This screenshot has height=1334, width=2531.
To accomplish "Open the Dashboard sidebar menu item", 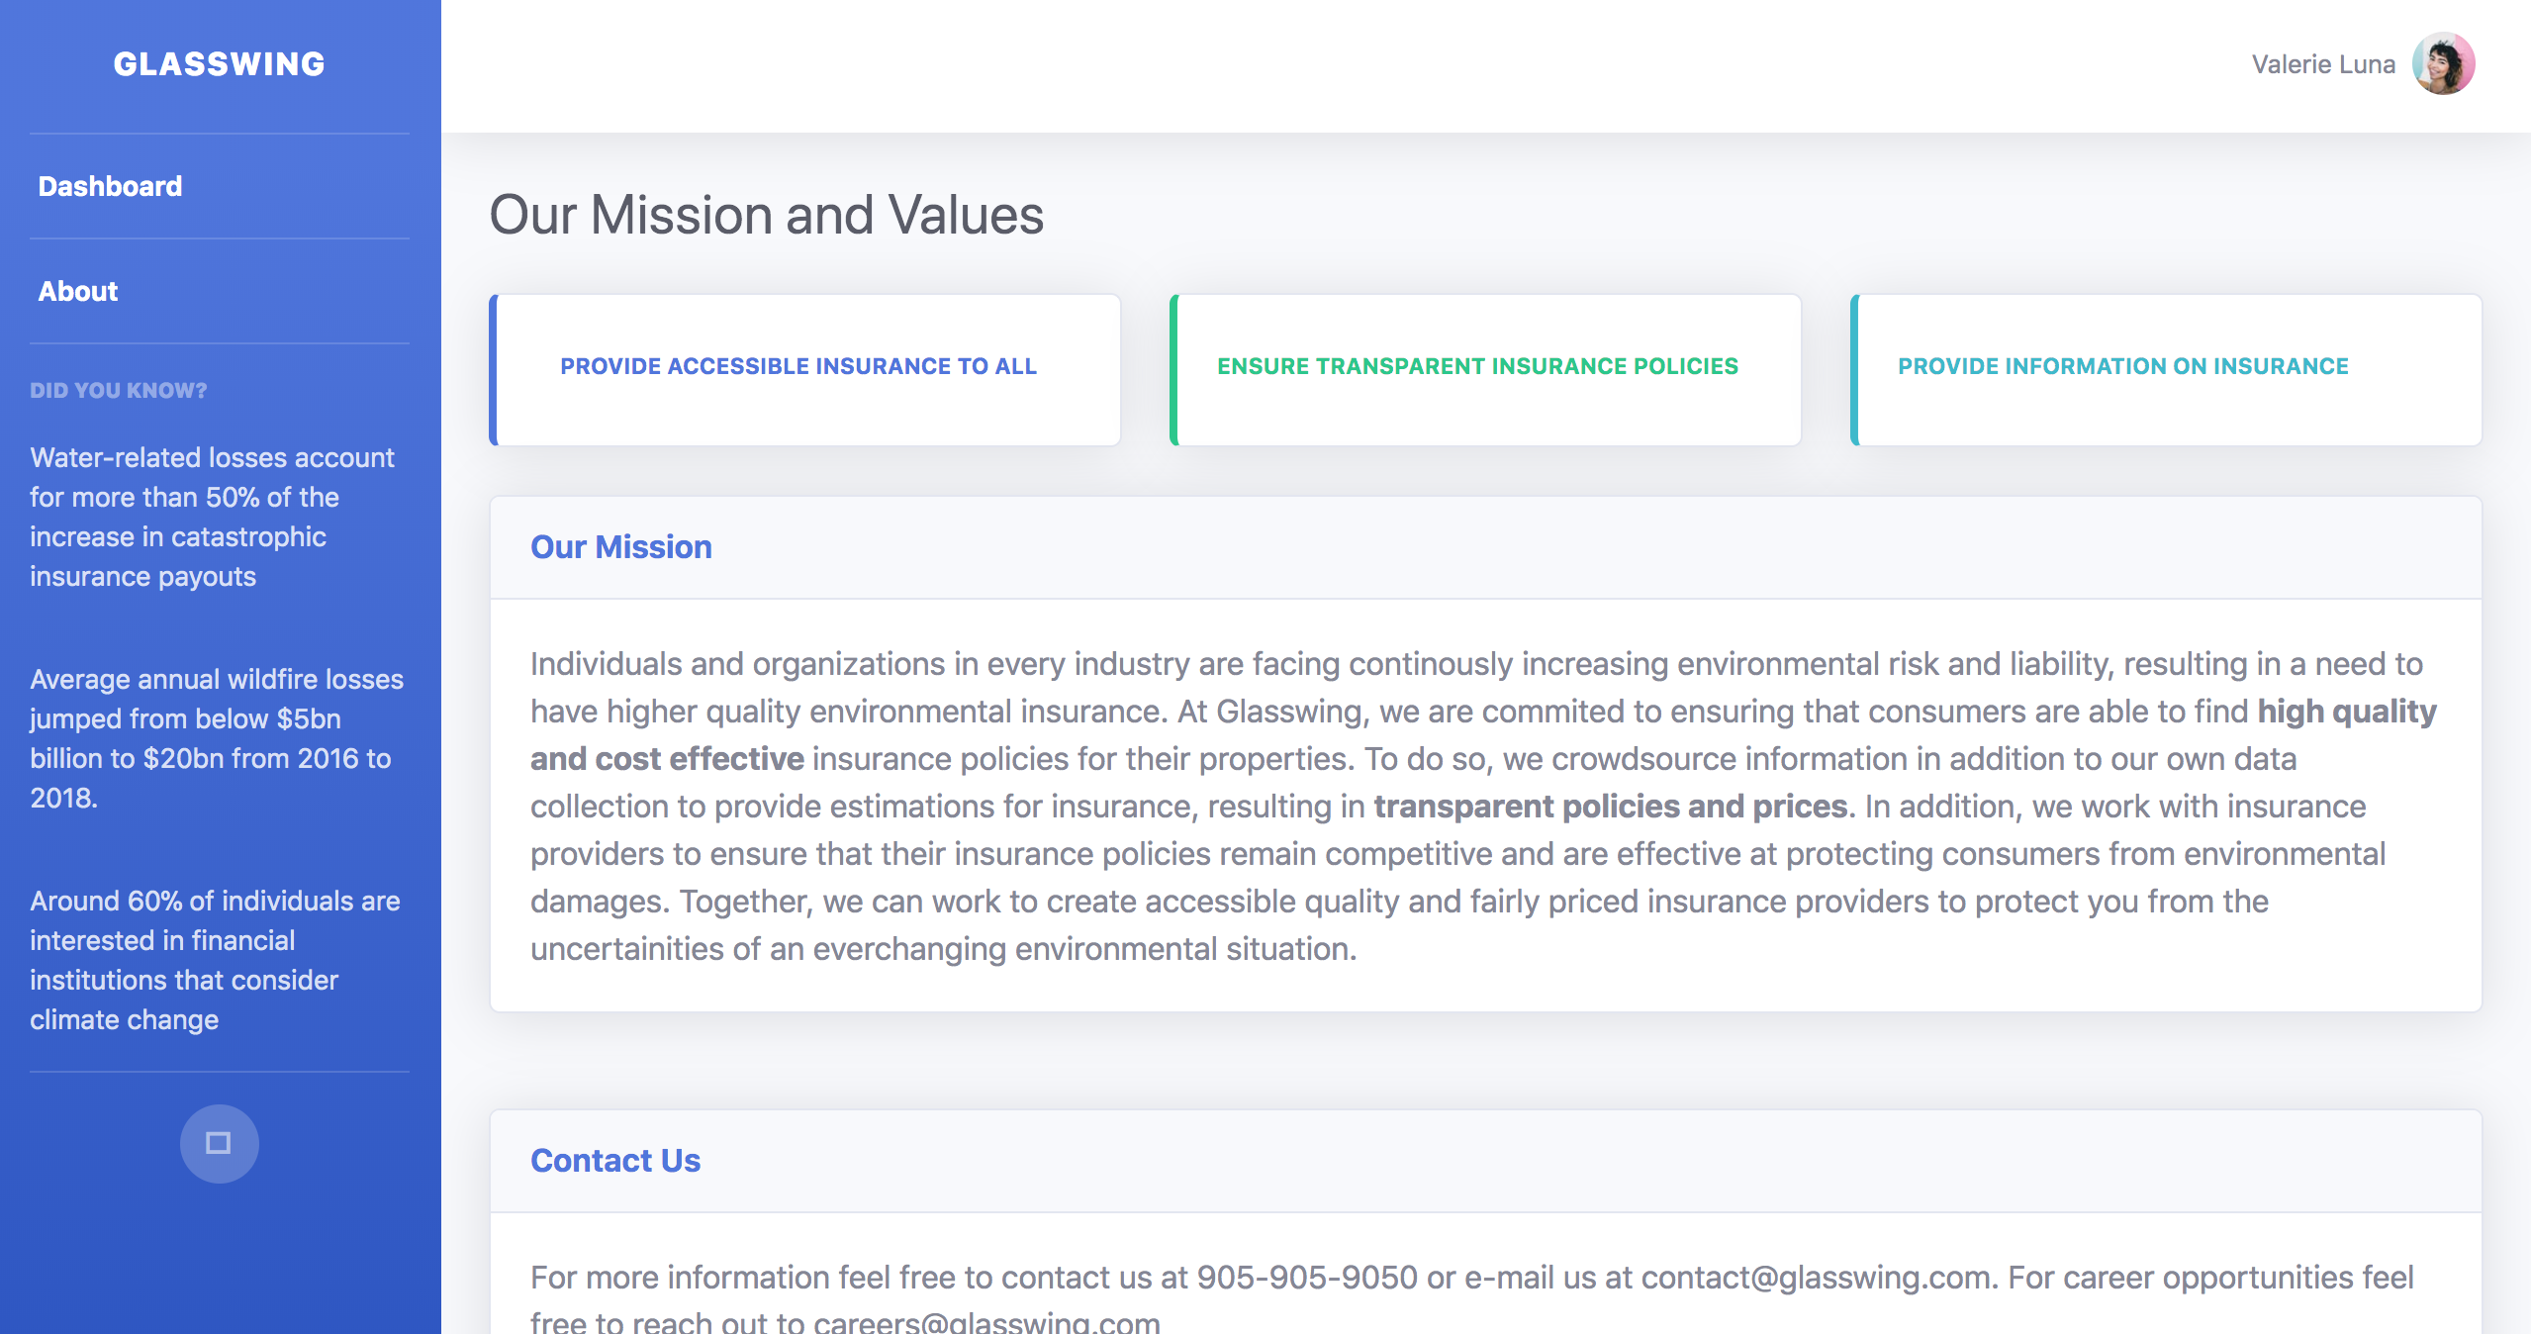I will click(110, 186).
